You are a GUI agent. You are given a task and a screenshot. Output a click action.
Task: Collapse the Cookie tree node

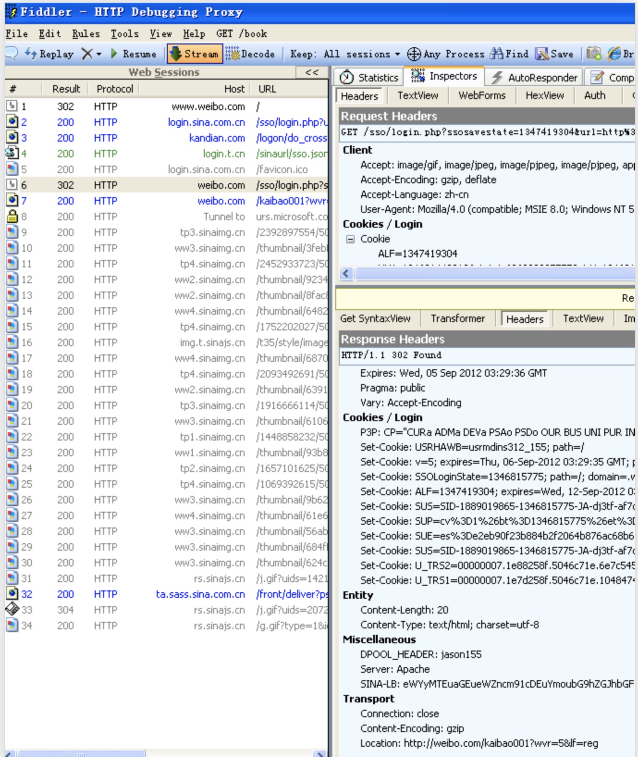(x=350, y=239)
